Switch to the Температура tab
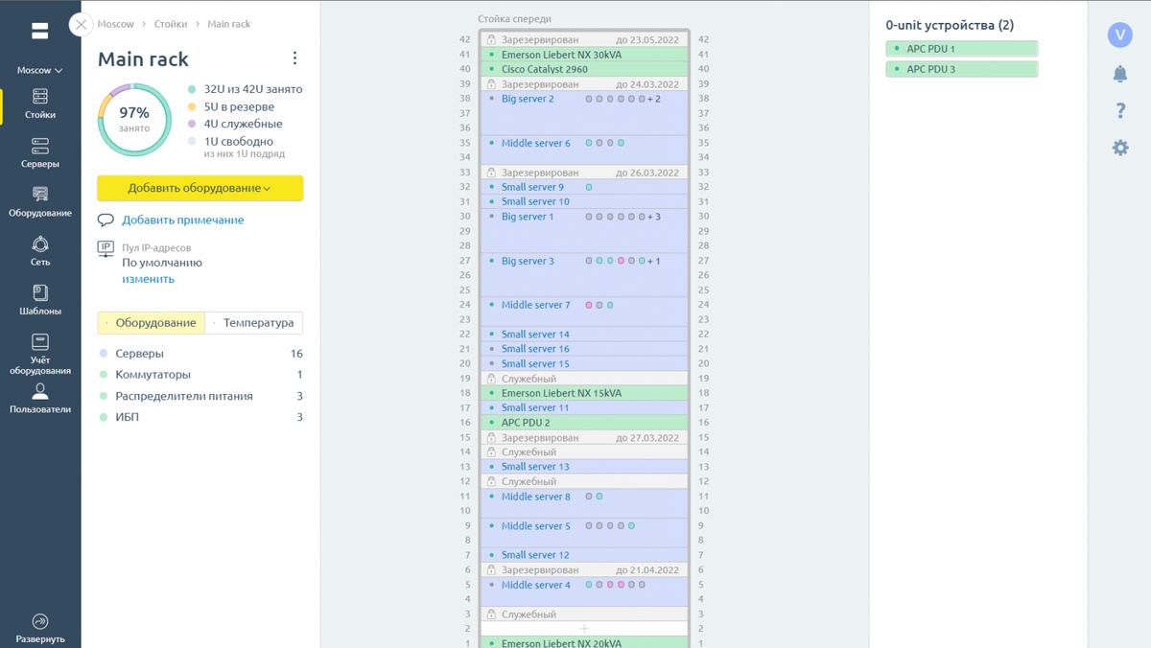The height and width of the screenshot is (648, 1151). coord(259,323)
